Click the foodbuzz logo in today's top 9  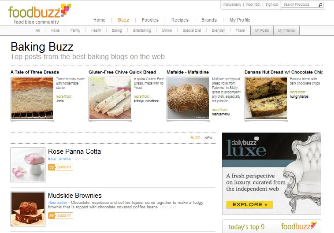click(299, 226)
